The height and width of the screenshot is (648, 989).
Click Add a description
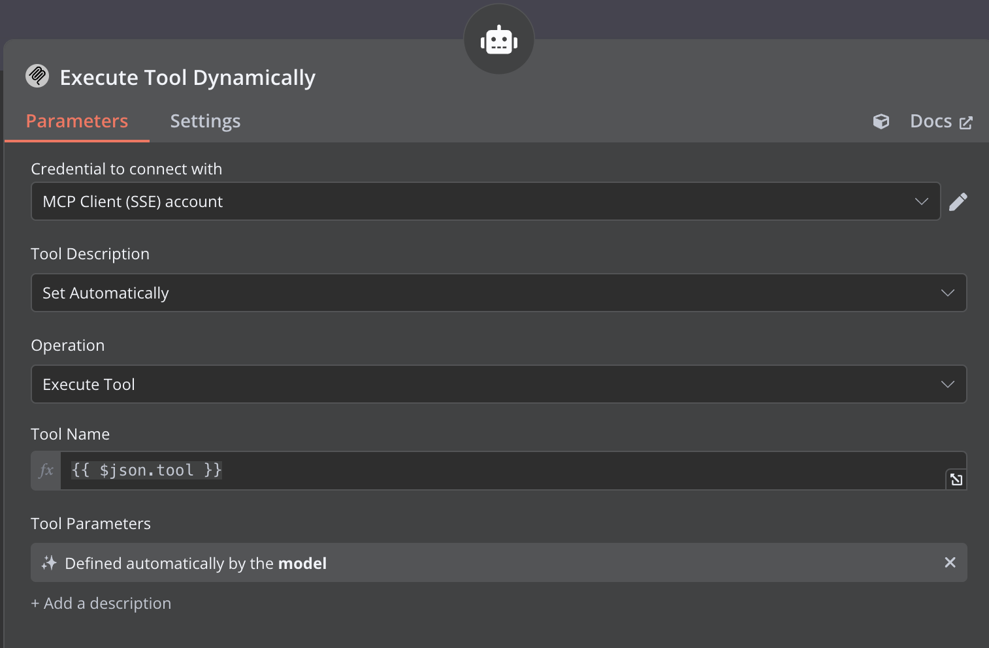coord(101,603)
